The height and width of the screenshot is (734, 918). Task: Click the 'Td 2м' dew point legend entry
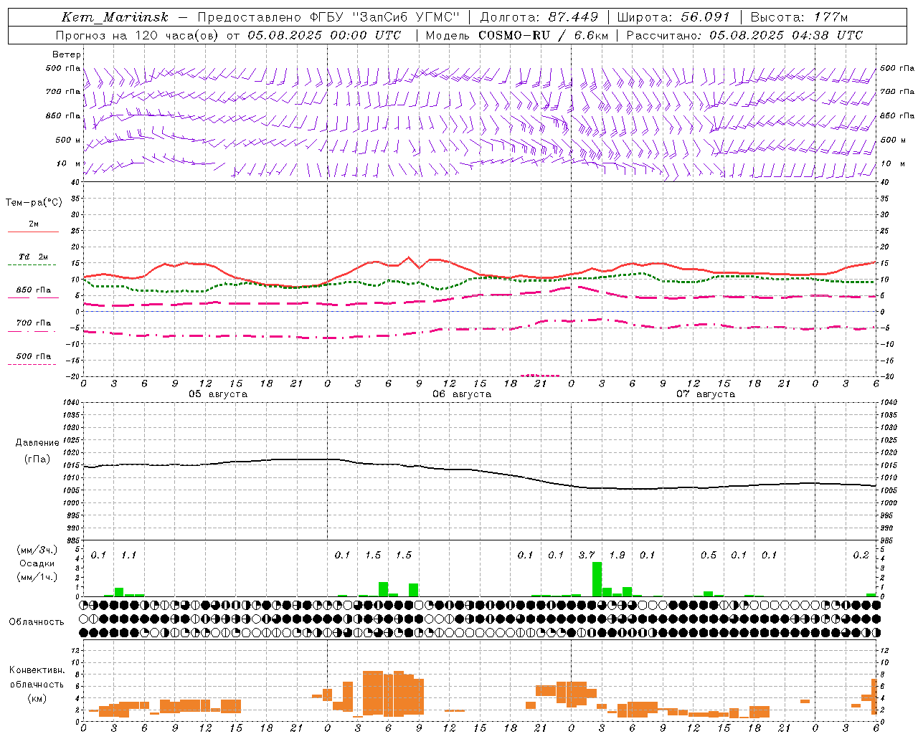(34, 257)
